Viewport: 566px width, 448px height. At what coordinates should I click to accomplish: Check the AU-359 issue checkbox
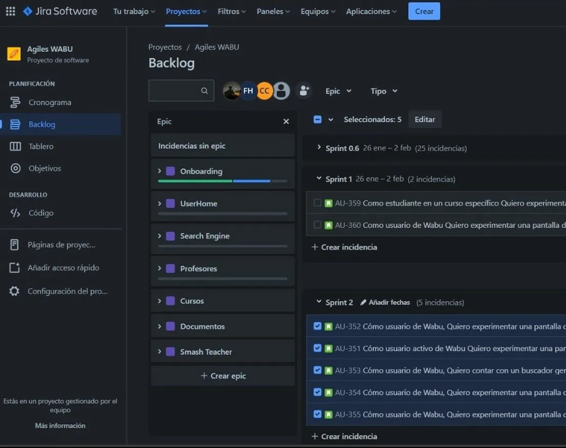[x=317, y=203]
